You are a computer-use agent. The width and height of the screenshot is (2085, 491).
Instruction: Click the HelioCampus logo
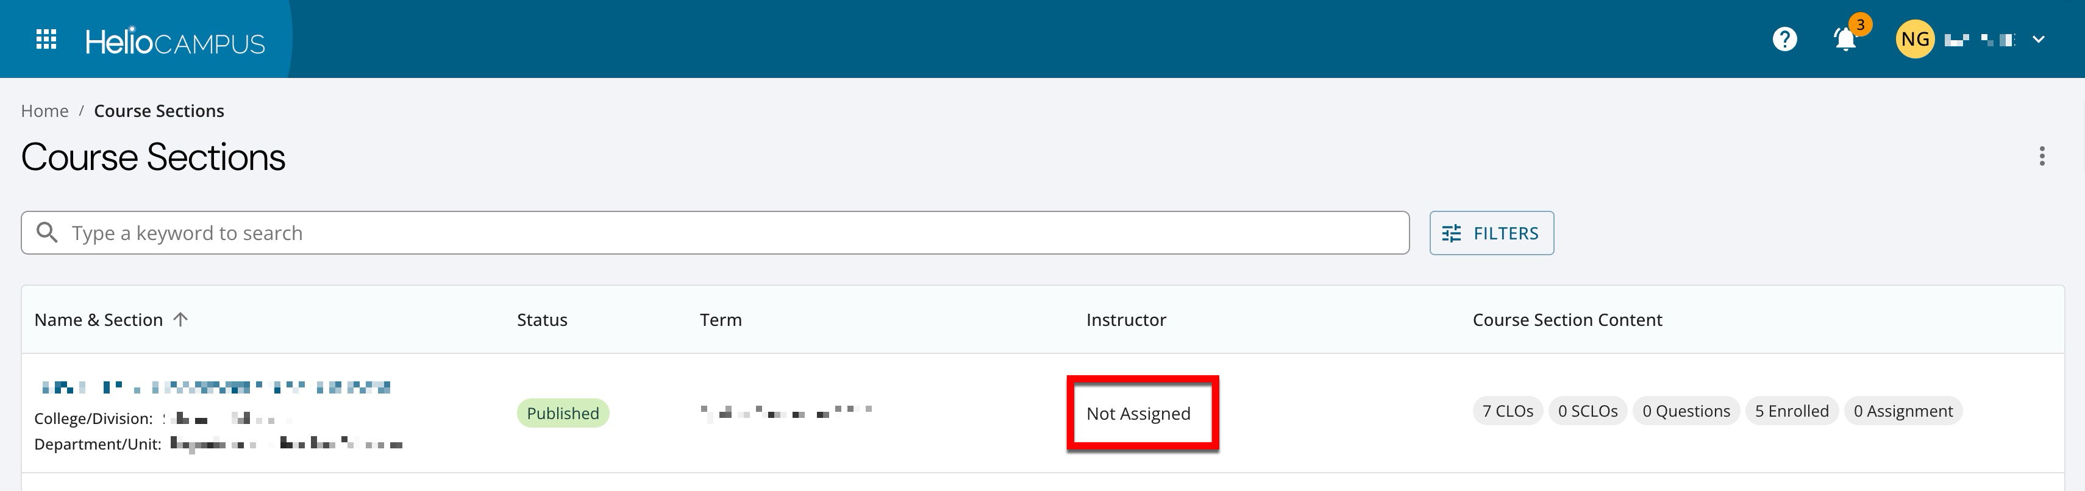(175, 41)
